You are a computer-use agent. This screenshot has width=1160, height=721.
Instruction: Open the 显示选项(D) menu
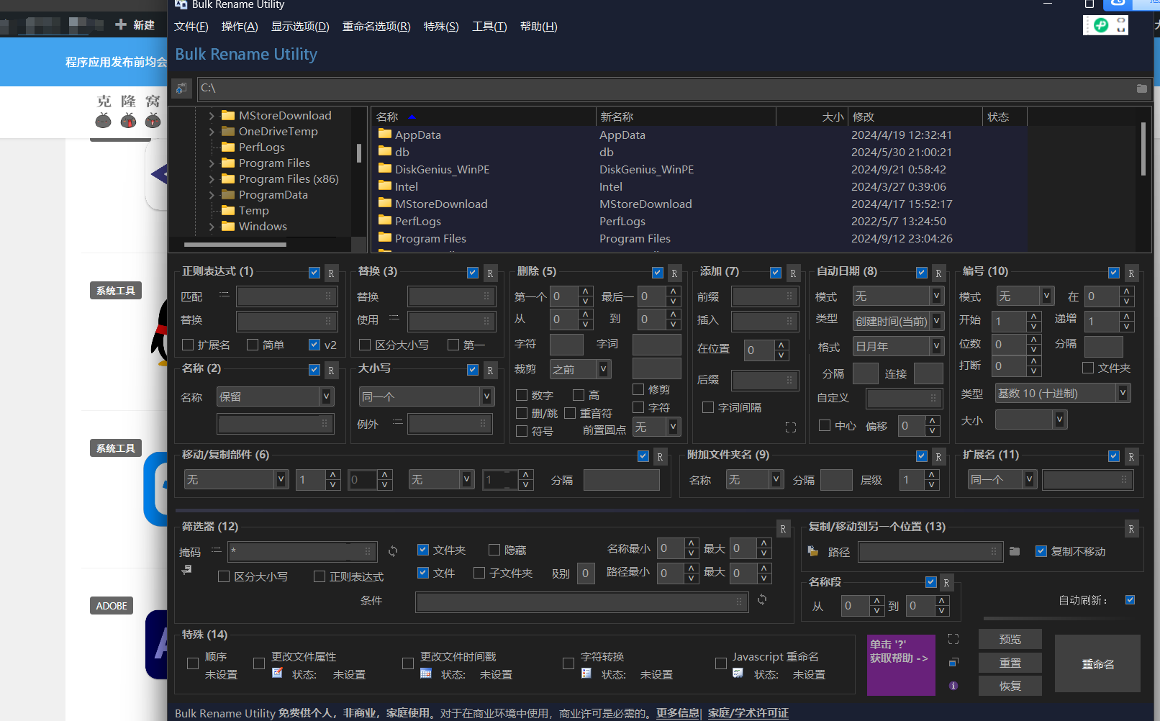coord(300,27)
